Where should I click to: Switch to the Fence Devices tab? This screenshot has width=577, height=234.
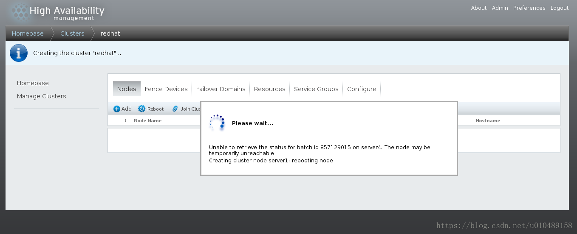point(166,89)
